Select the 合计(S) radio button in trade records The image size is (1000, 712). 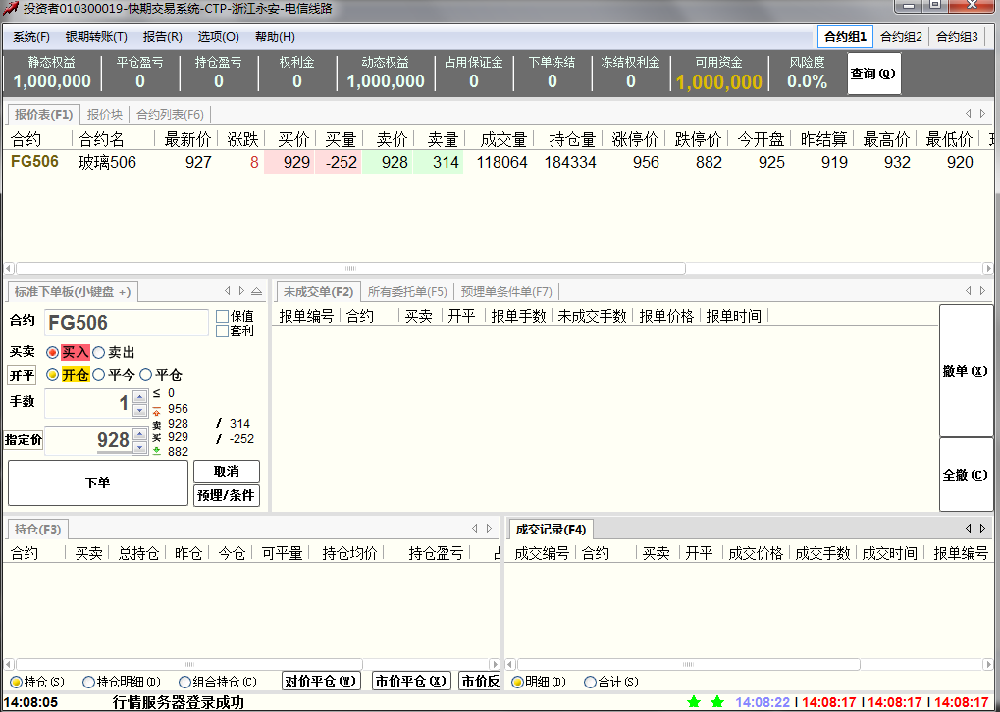point(591,682)
